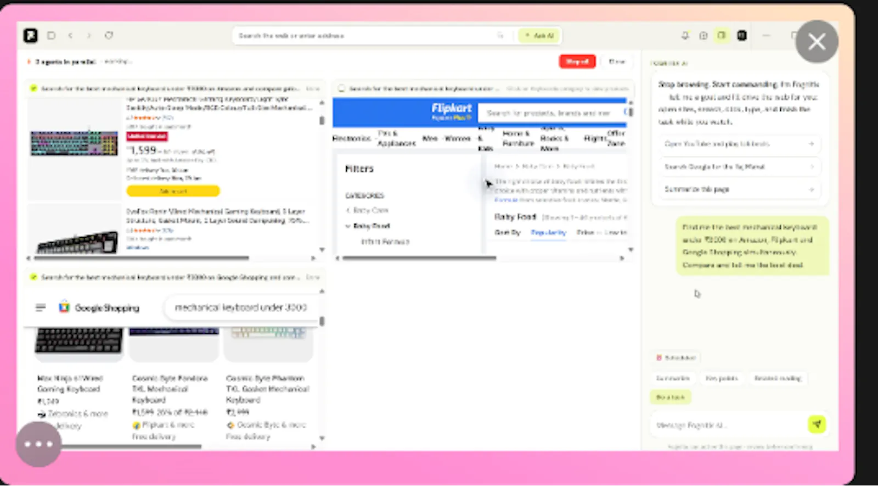Open Cosmic Byte Phantom TKL keyboard result

point(267,389)
